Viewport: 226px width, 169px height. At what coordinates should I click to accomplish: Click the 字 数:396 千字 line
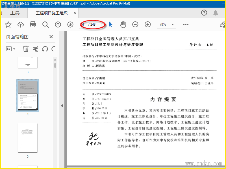coord(95,108)
